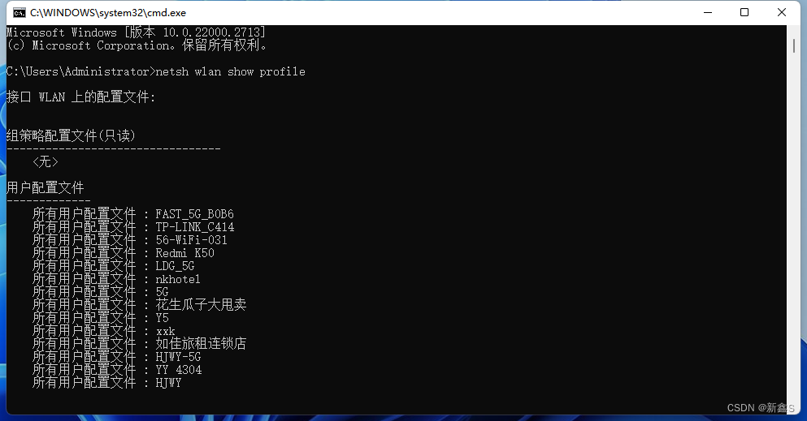Close the command prompt window
Viewport: 807px width, 421px height.
pos(781,12)
